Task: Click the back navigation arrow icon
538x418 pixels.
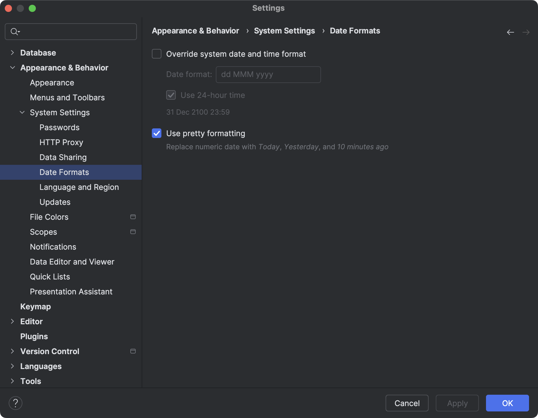Action: (510, 32)
